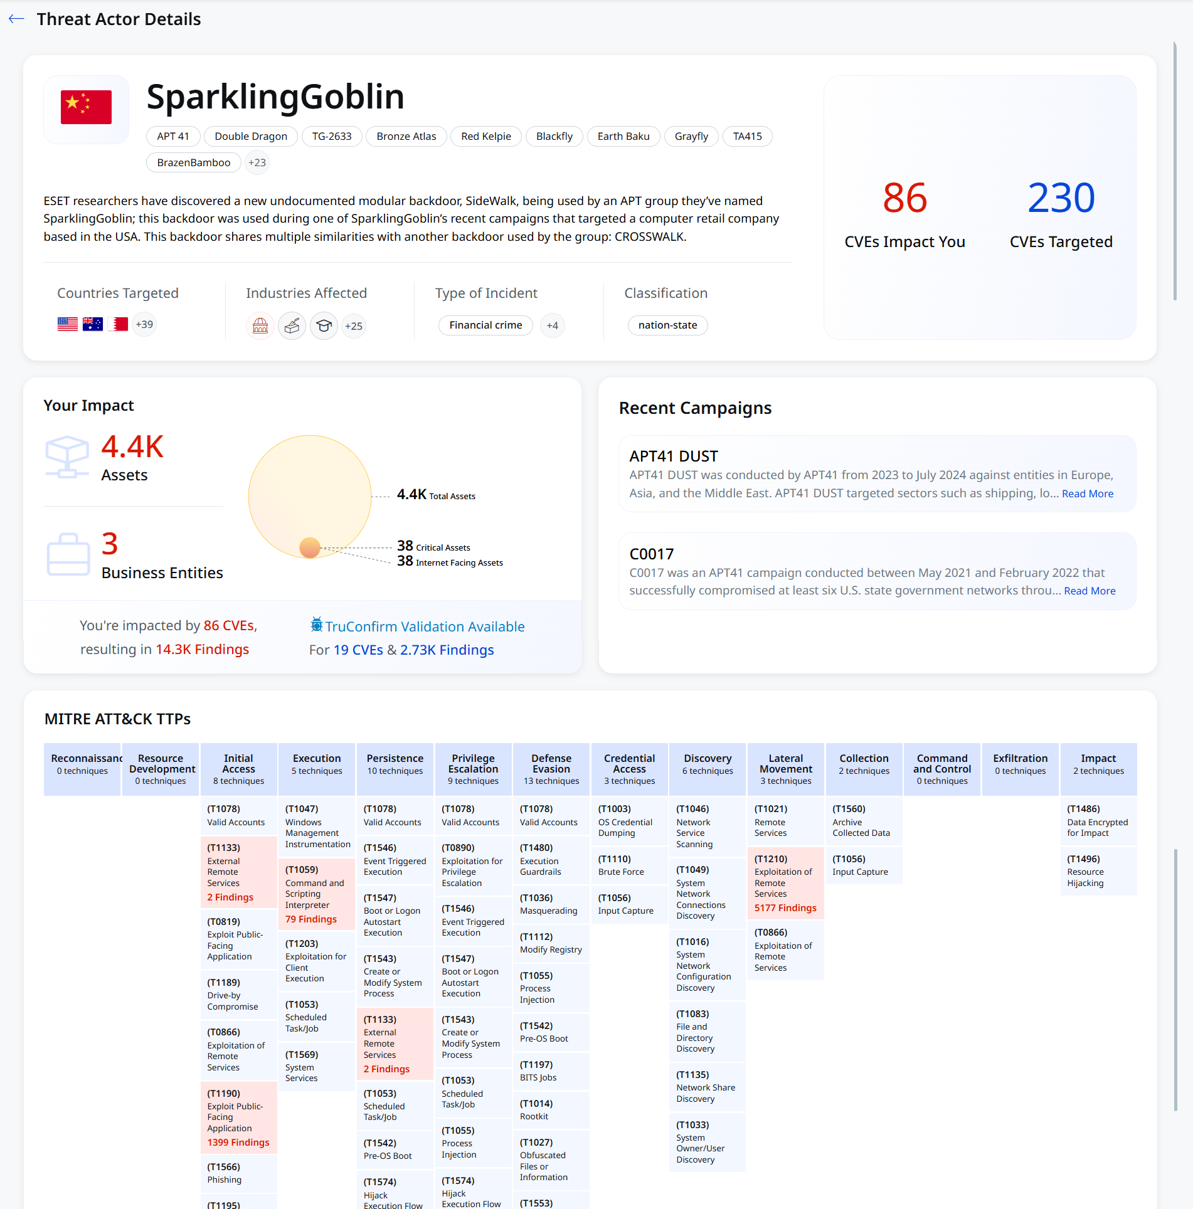The height and width of the screenshot is (1209, 1193).
Task: Expand the +25 more industries chip
Action: (354, 326)
